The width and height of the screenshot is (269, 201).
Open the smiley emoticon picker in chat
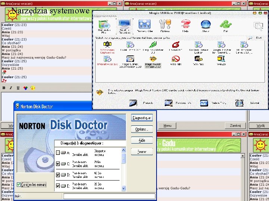33,88
